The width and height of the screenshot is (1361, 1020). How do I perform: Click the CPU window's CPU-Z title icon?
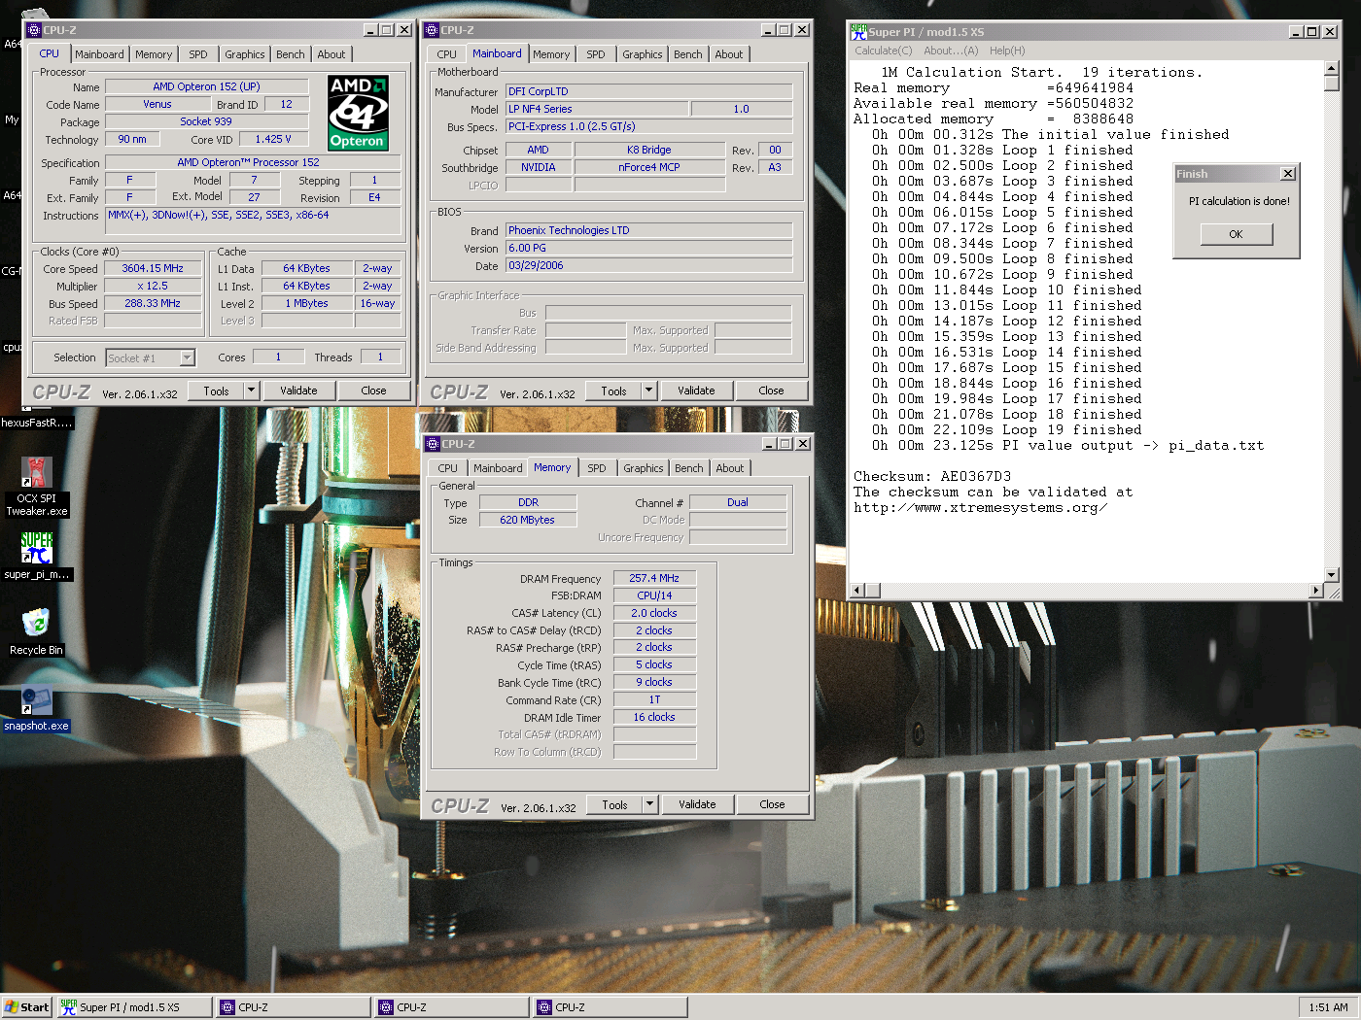tap(34, 30)
